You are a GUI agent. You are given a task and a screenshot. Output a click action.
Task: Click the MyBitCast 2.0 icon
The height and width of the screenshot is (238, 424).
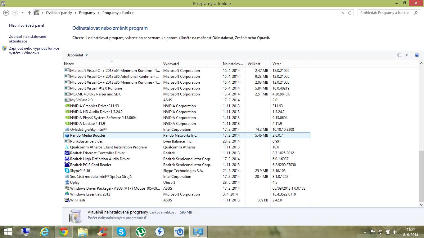[67, 100]
